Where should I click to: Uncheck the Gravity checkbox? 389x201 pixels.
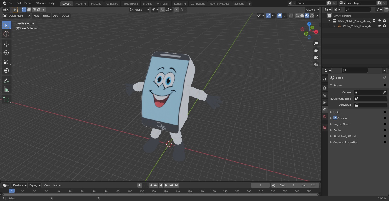pos(335,118)
